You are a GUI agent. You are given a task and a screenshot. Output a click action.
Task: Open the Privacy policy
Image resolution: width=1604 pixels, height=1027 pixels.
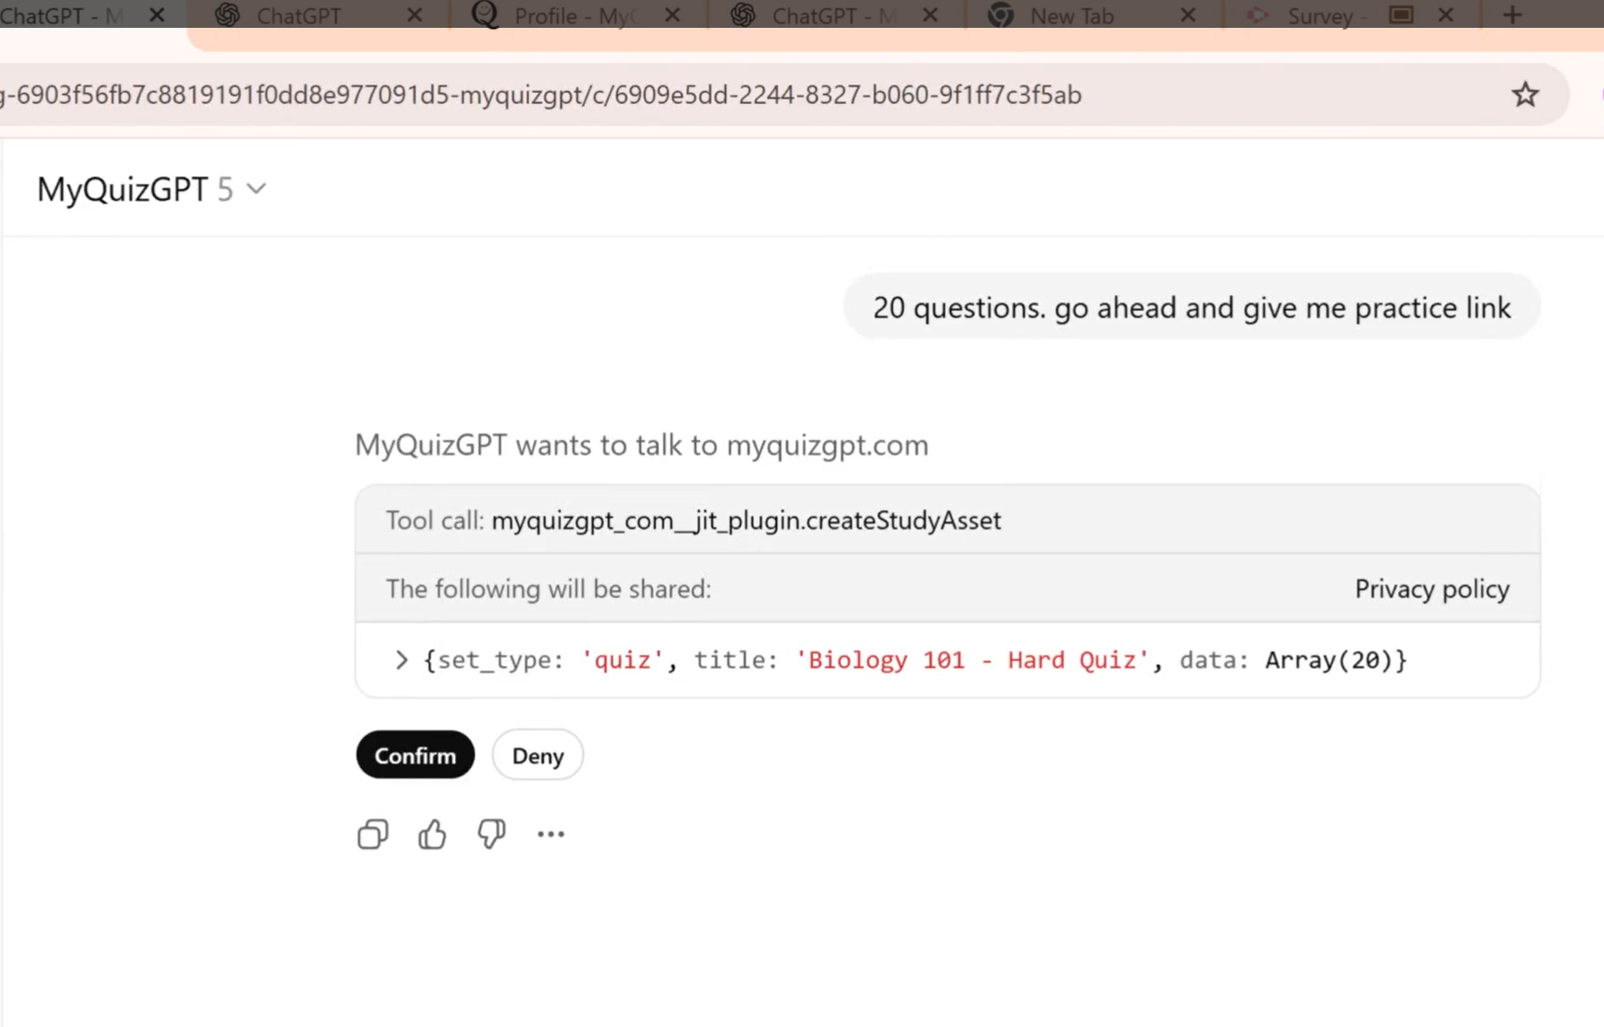1431,589
